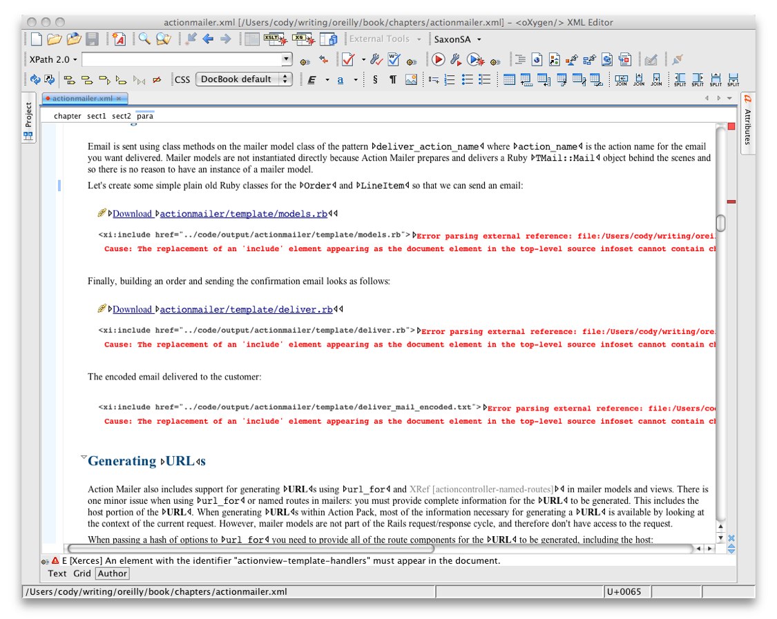Insert an ordered list
The width and height of the screenshot is (777, 619).
(450, 79)
